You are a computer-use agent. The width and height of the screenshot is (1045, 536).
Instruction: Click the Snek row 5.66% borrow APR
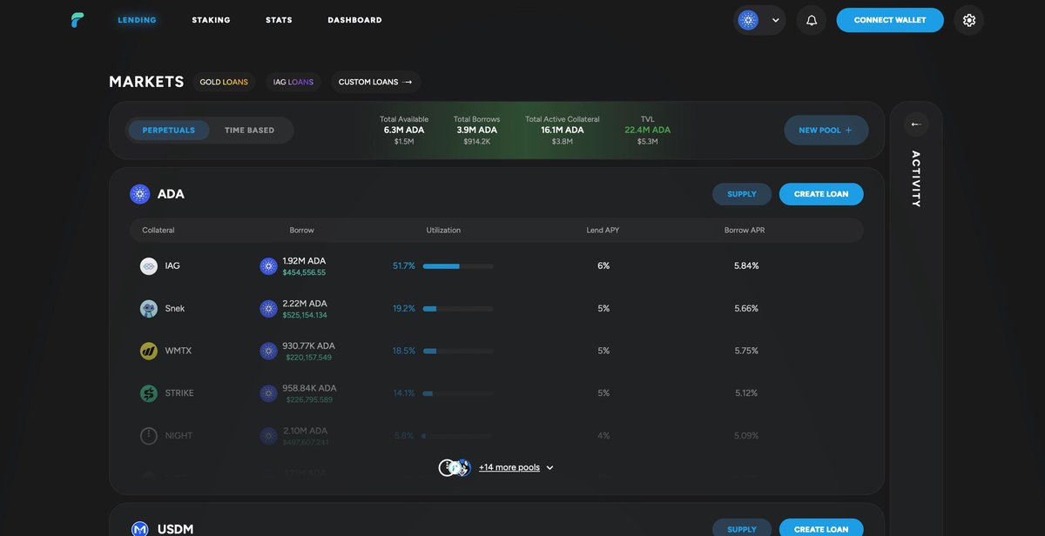(x=746, y=309)
